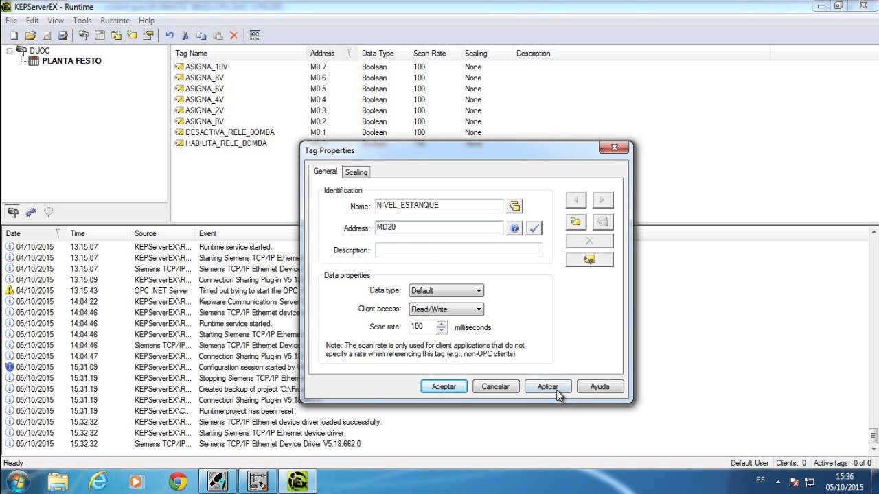Click the Cut scissors icon
Image resolution: width=879 pixels, height=494 pixels.
coord(186,35)
